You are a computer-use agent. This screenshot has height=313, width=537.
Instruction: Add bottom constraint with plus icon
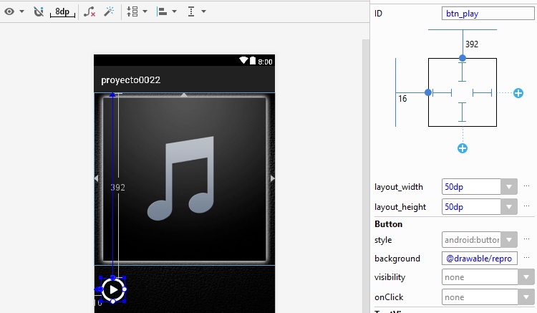(x=463, y=148)
